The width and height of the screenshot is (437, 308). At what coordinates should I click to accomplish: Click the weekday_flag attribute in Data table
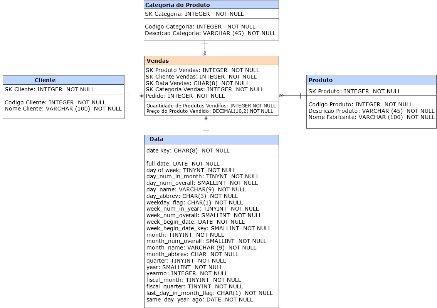click(194, 203)
